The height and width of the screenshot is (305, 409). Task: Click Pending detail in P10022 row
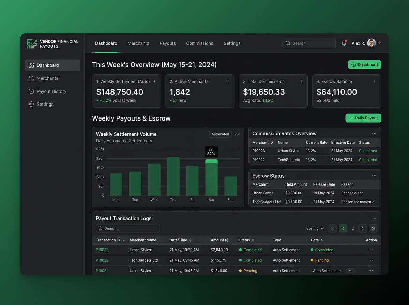[320, 260]
